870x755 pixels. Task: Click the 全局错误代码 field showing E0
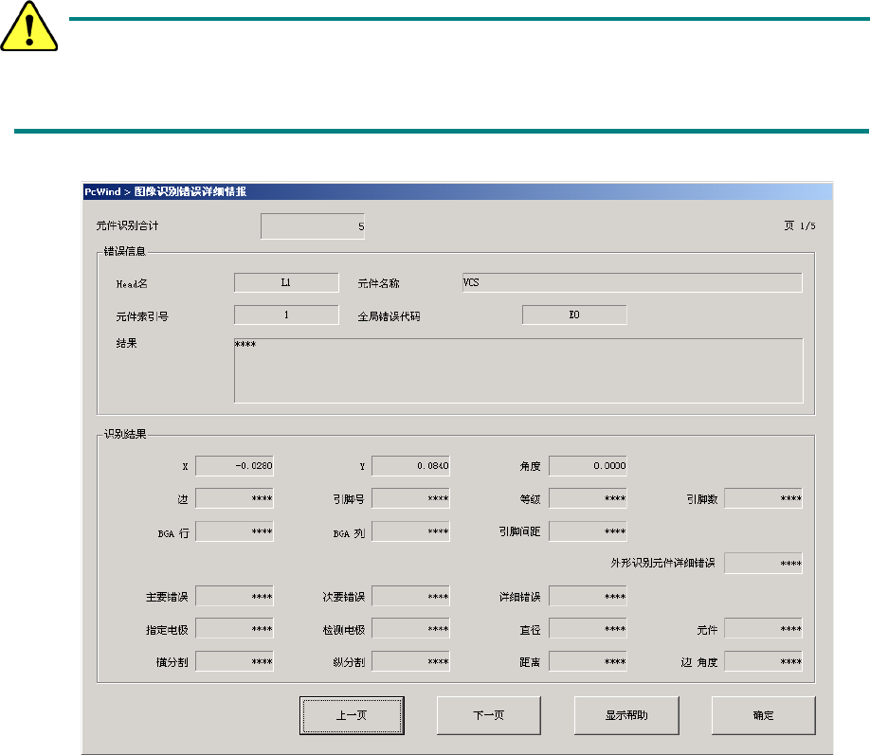(x=574, y=315)
